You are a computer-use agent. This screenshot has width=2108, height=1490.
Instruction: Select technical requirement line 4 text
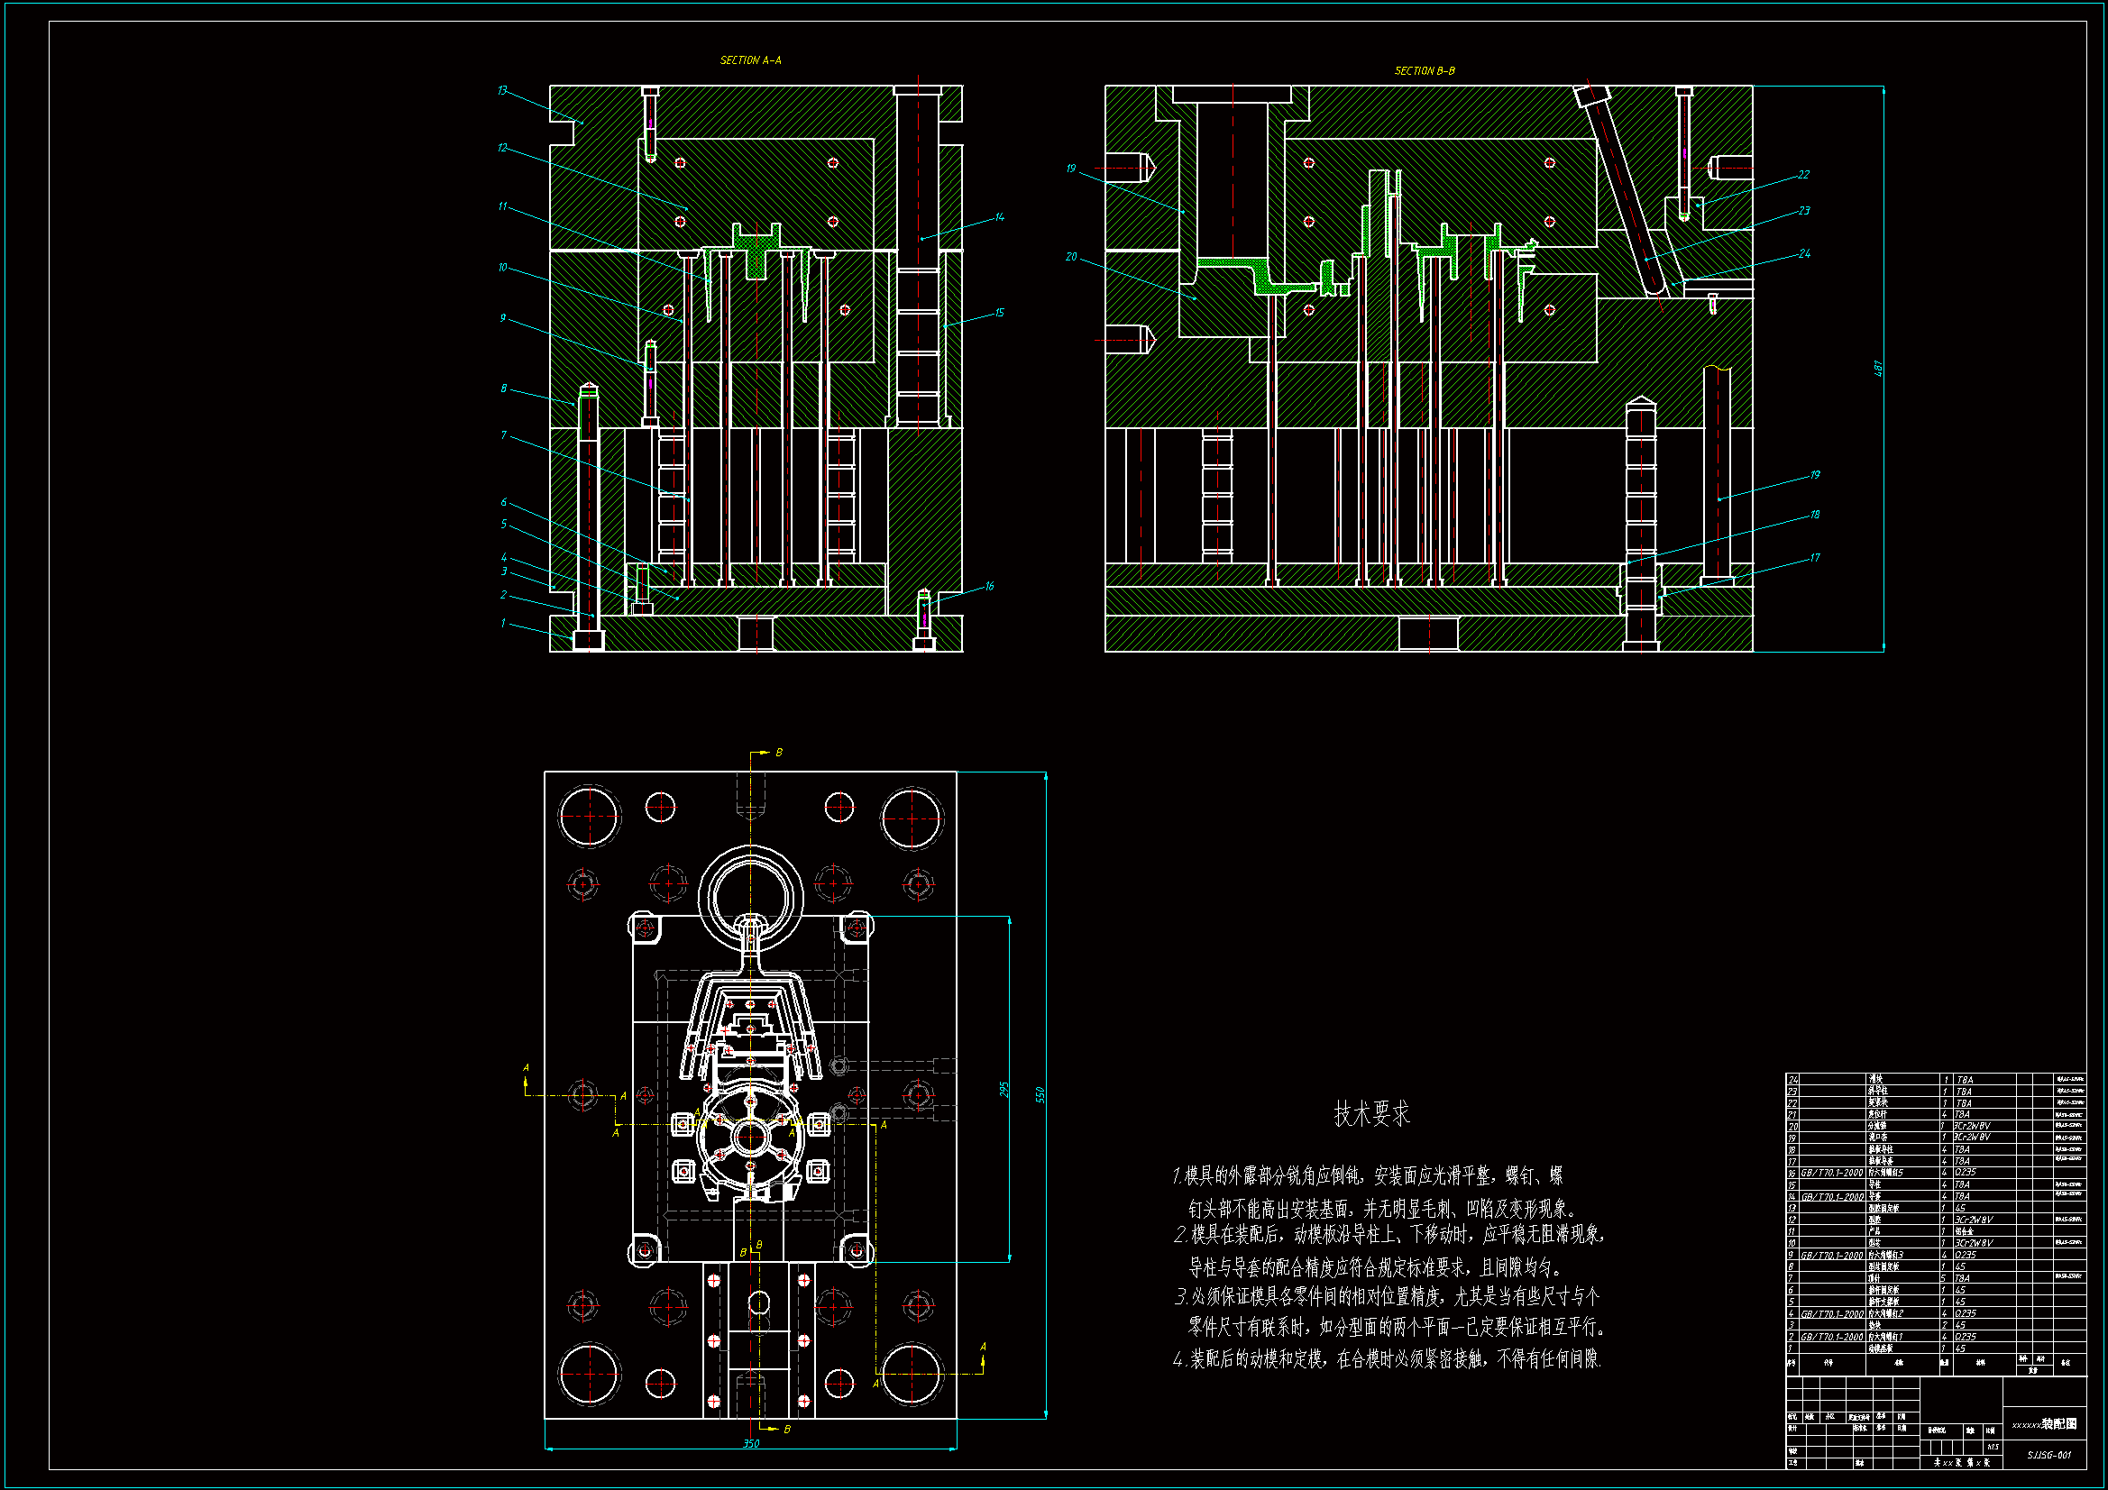click(1387, 1359)
